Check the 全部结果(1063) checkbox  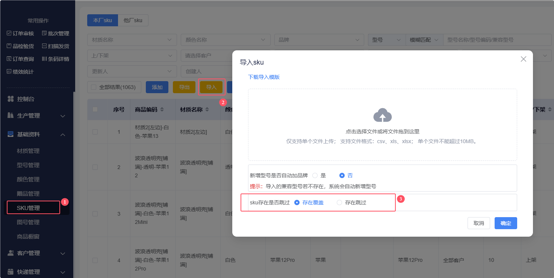click(x=94, y=87)
